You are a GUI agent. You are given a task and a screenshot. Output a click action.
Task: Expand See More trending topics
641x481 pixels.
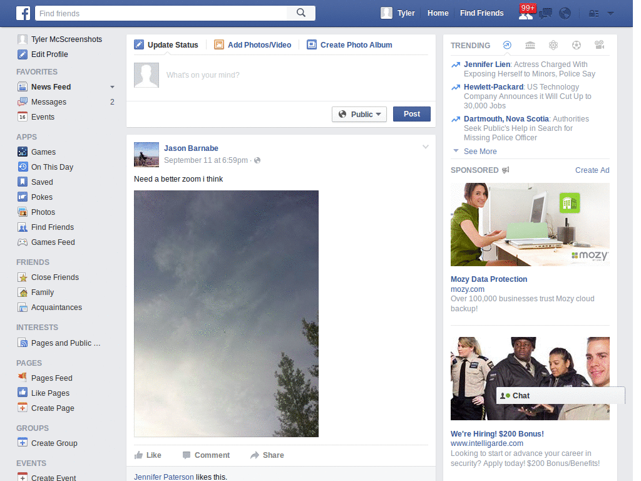(480, 152)
